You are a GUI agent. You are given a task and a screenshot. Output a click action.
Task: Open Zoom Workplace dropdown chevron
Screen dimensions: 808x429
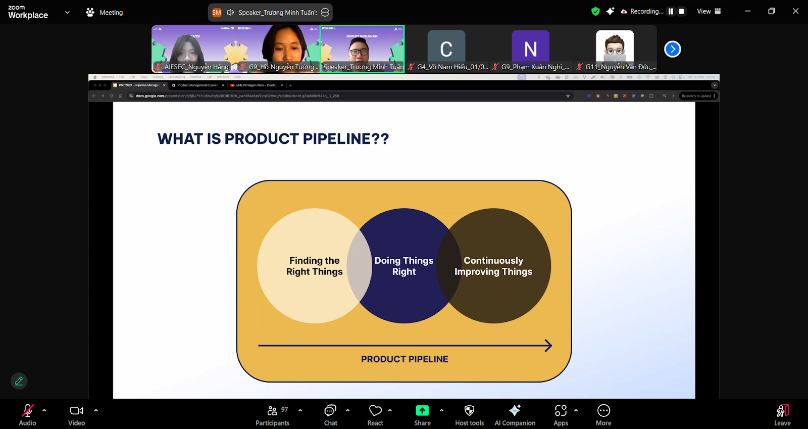[x=67, y=13]
